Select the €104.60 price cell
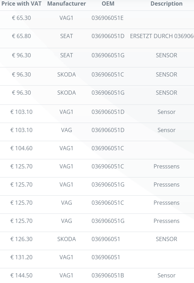194x283 pixels. [x=21, y=148]
